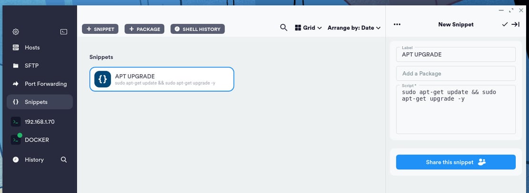This screenshot has height=193, width=529.
Task: Open the History section
Action: (x=34, y=160)
